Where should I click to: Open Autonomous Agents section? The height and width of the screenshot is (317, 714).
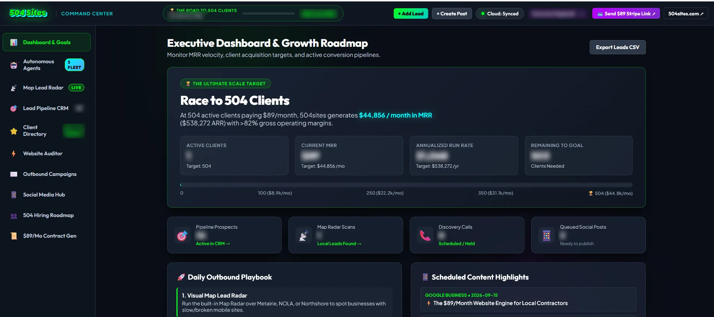(46, 65)
